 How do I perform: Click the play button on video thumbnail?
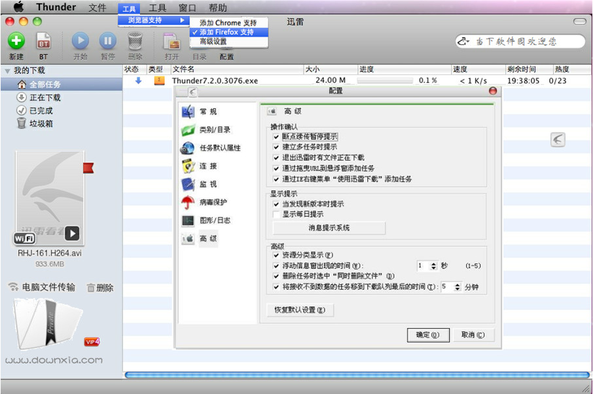(72, 234)
